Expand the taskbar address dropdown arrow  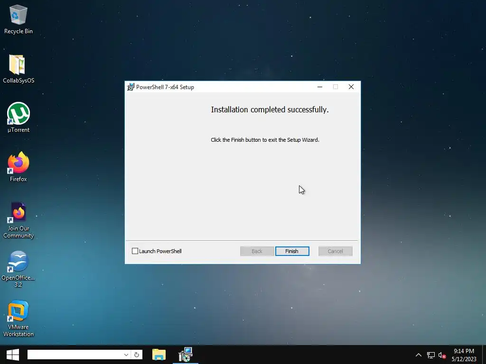pos(126,355)
